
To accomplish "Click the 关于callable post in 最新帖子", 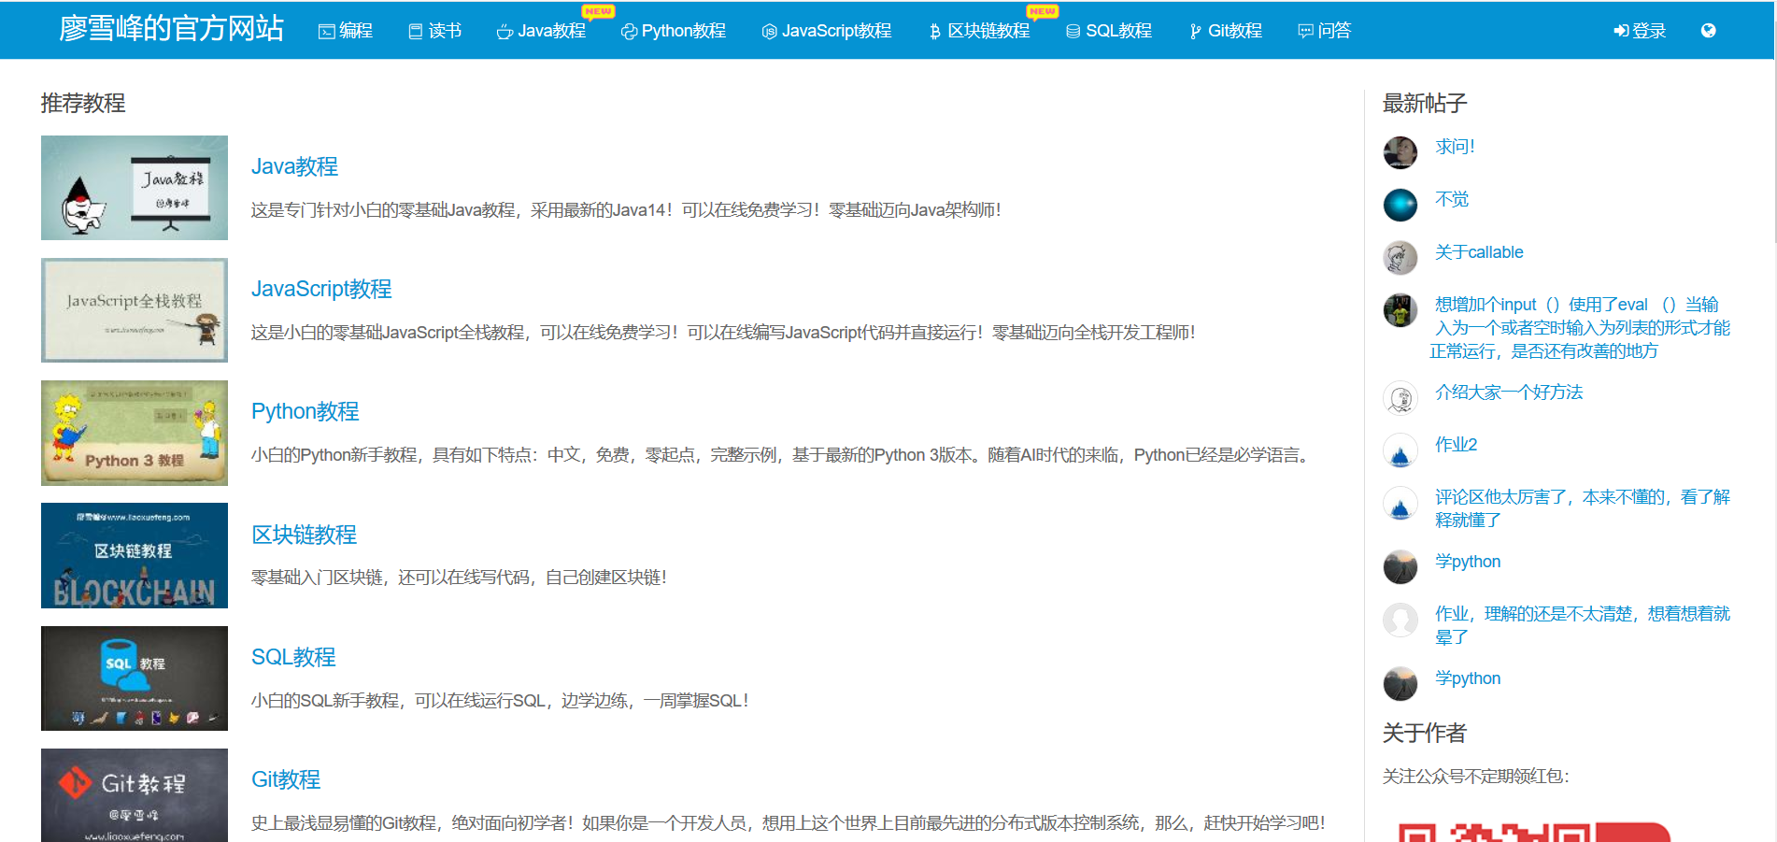I will pyautogui.click(x=1479, y=251).
